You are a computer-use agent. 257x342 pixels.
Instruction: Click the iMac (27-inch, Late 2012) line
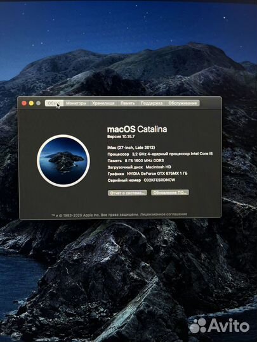point(131,148)
